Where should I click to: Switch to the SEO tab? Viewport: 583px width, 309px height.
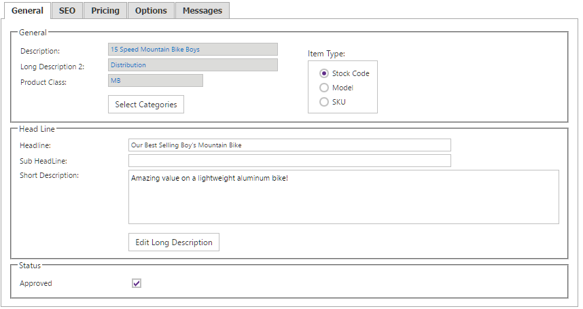67,11
